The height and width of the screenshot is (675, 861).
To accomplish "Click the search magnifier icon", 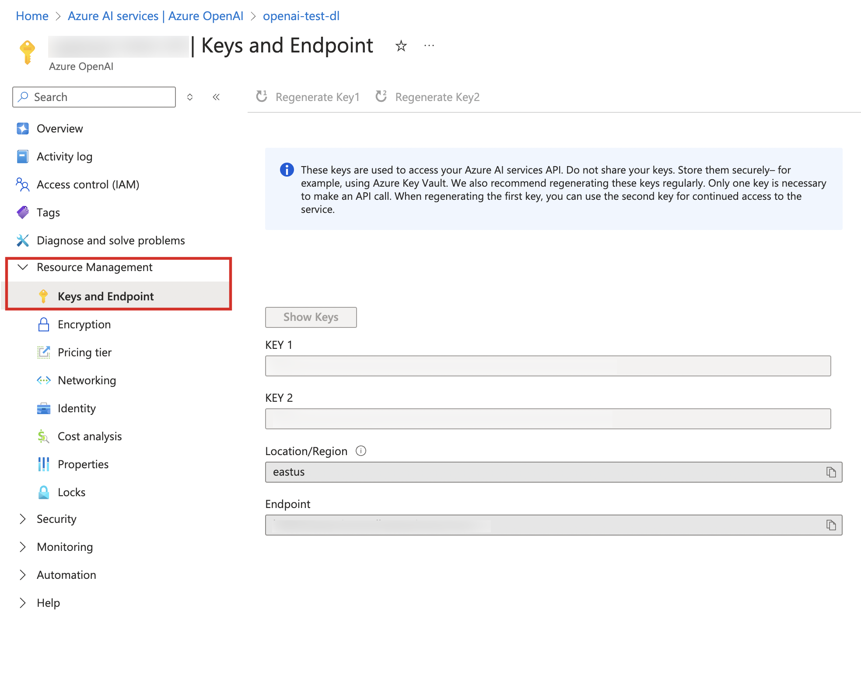I will [23, 97].
